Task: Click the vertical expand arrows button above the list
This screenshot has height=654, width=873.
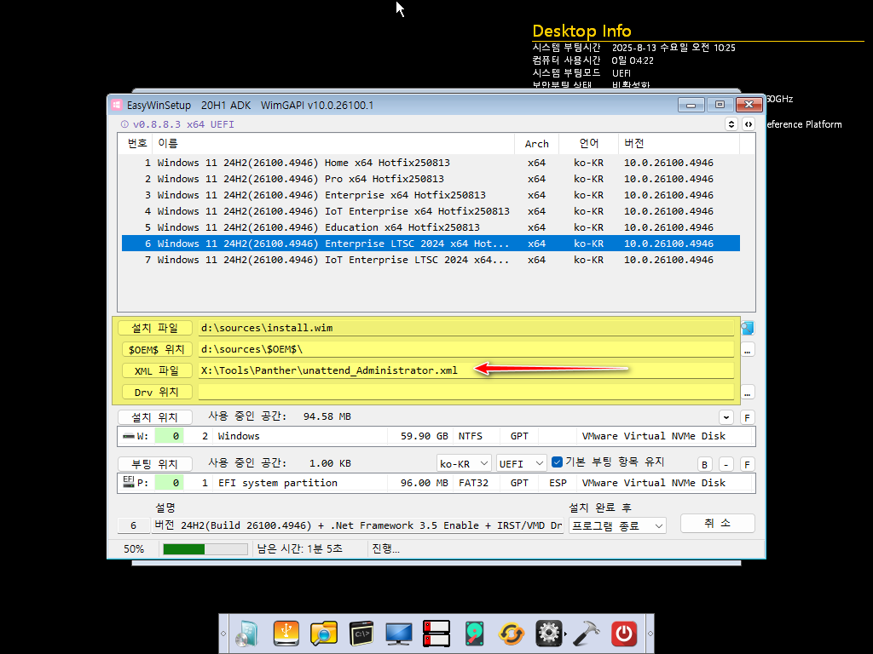Action: point(731,124)
